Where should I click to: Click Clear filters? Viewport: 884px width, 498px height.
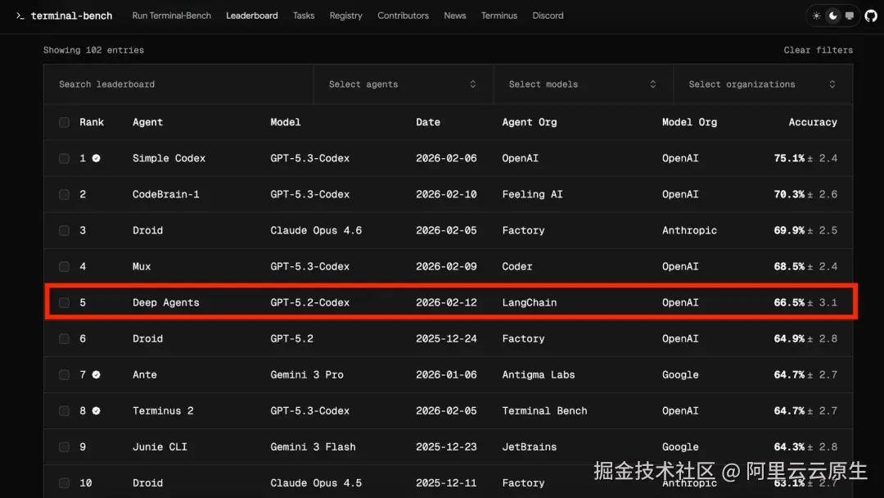tap(818, 50)
